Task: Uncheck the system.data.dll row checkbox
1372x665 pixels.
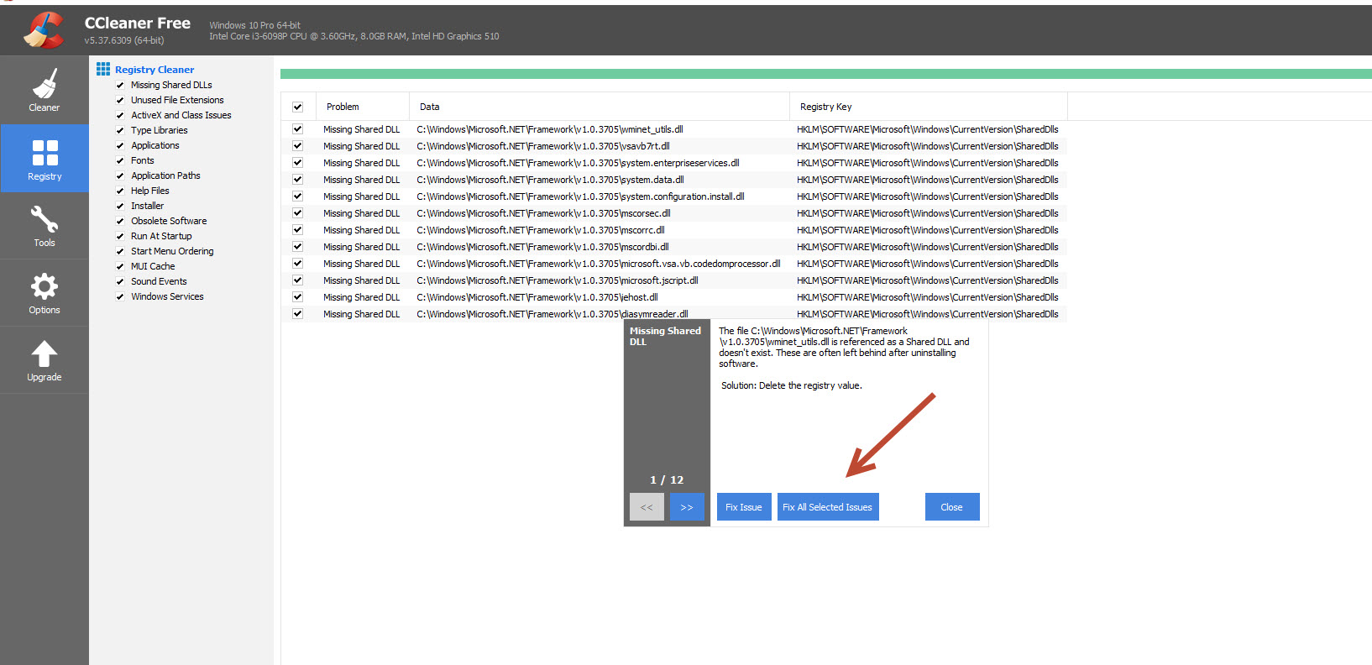Action: tap(297, 180)
